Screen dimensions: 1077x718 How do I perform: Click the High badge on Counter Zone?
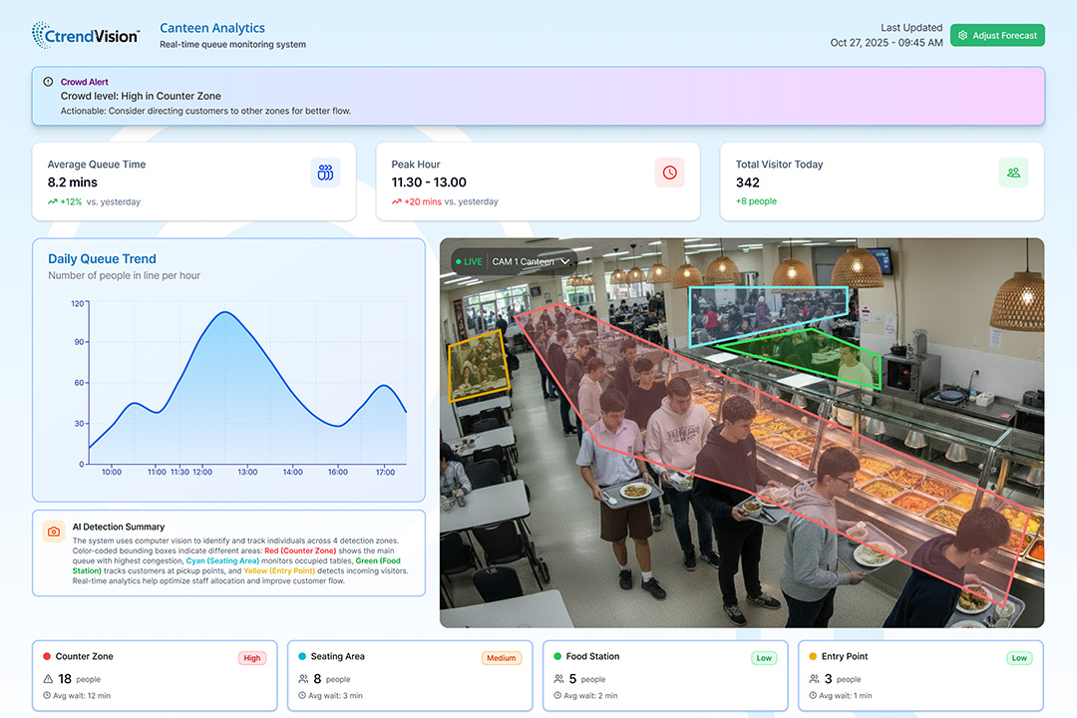click(252, 658)
